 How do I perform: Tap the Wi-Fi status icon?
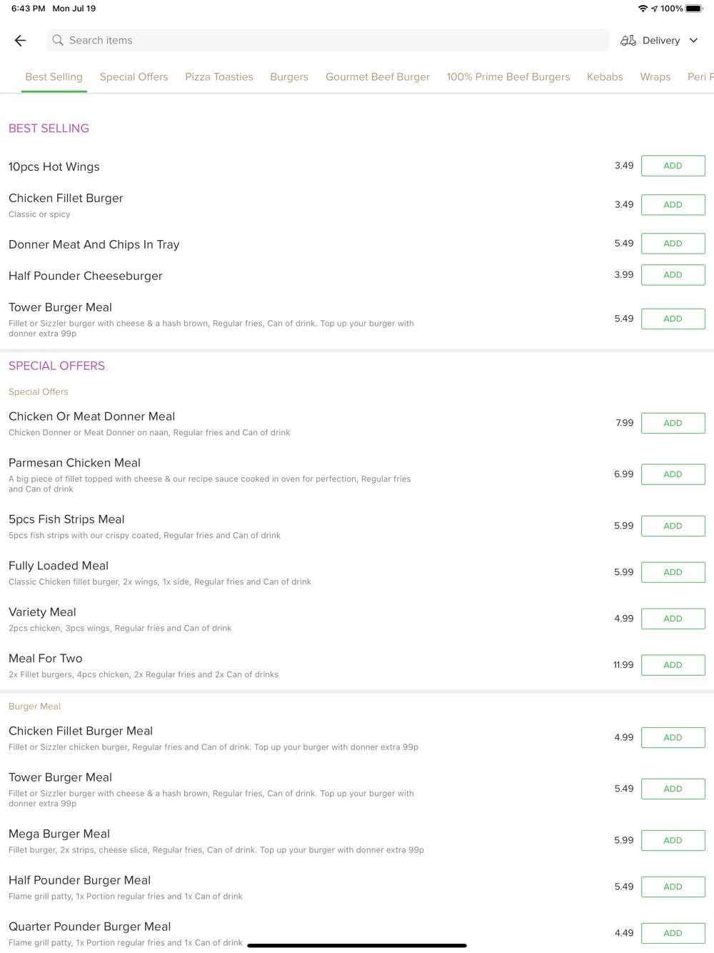point(643,9)
